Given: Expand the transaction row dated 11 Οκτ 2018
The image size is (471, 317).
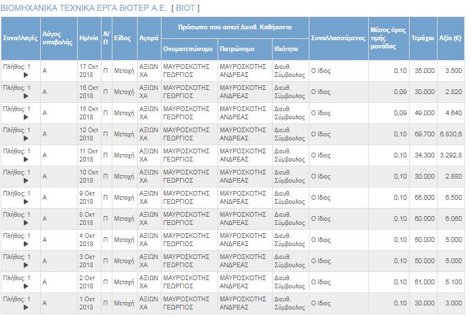Looking at the screenshot, I should pyautogui.click(x=26, y=160).
